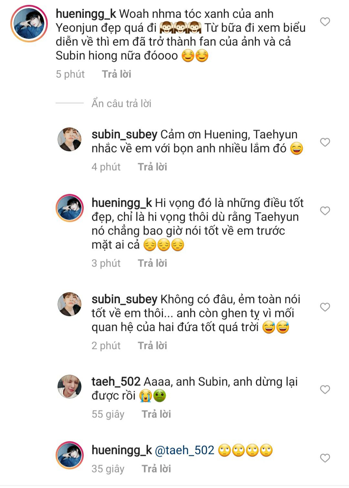Screen dimensions: 349x488
Task: Hide replies via 'Ẩn câu trả lời'
Action: click(121, 103)
